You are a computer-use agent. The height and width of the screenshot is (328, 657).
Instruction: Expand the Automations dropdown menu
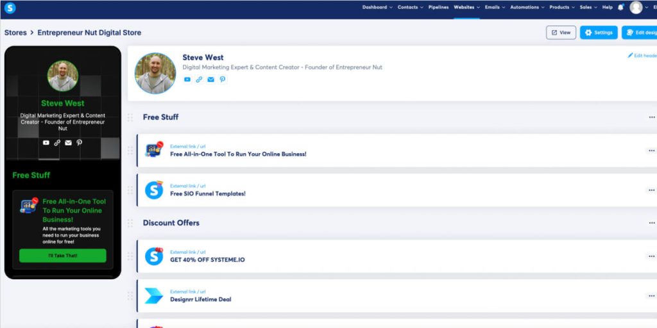[527, 7]
